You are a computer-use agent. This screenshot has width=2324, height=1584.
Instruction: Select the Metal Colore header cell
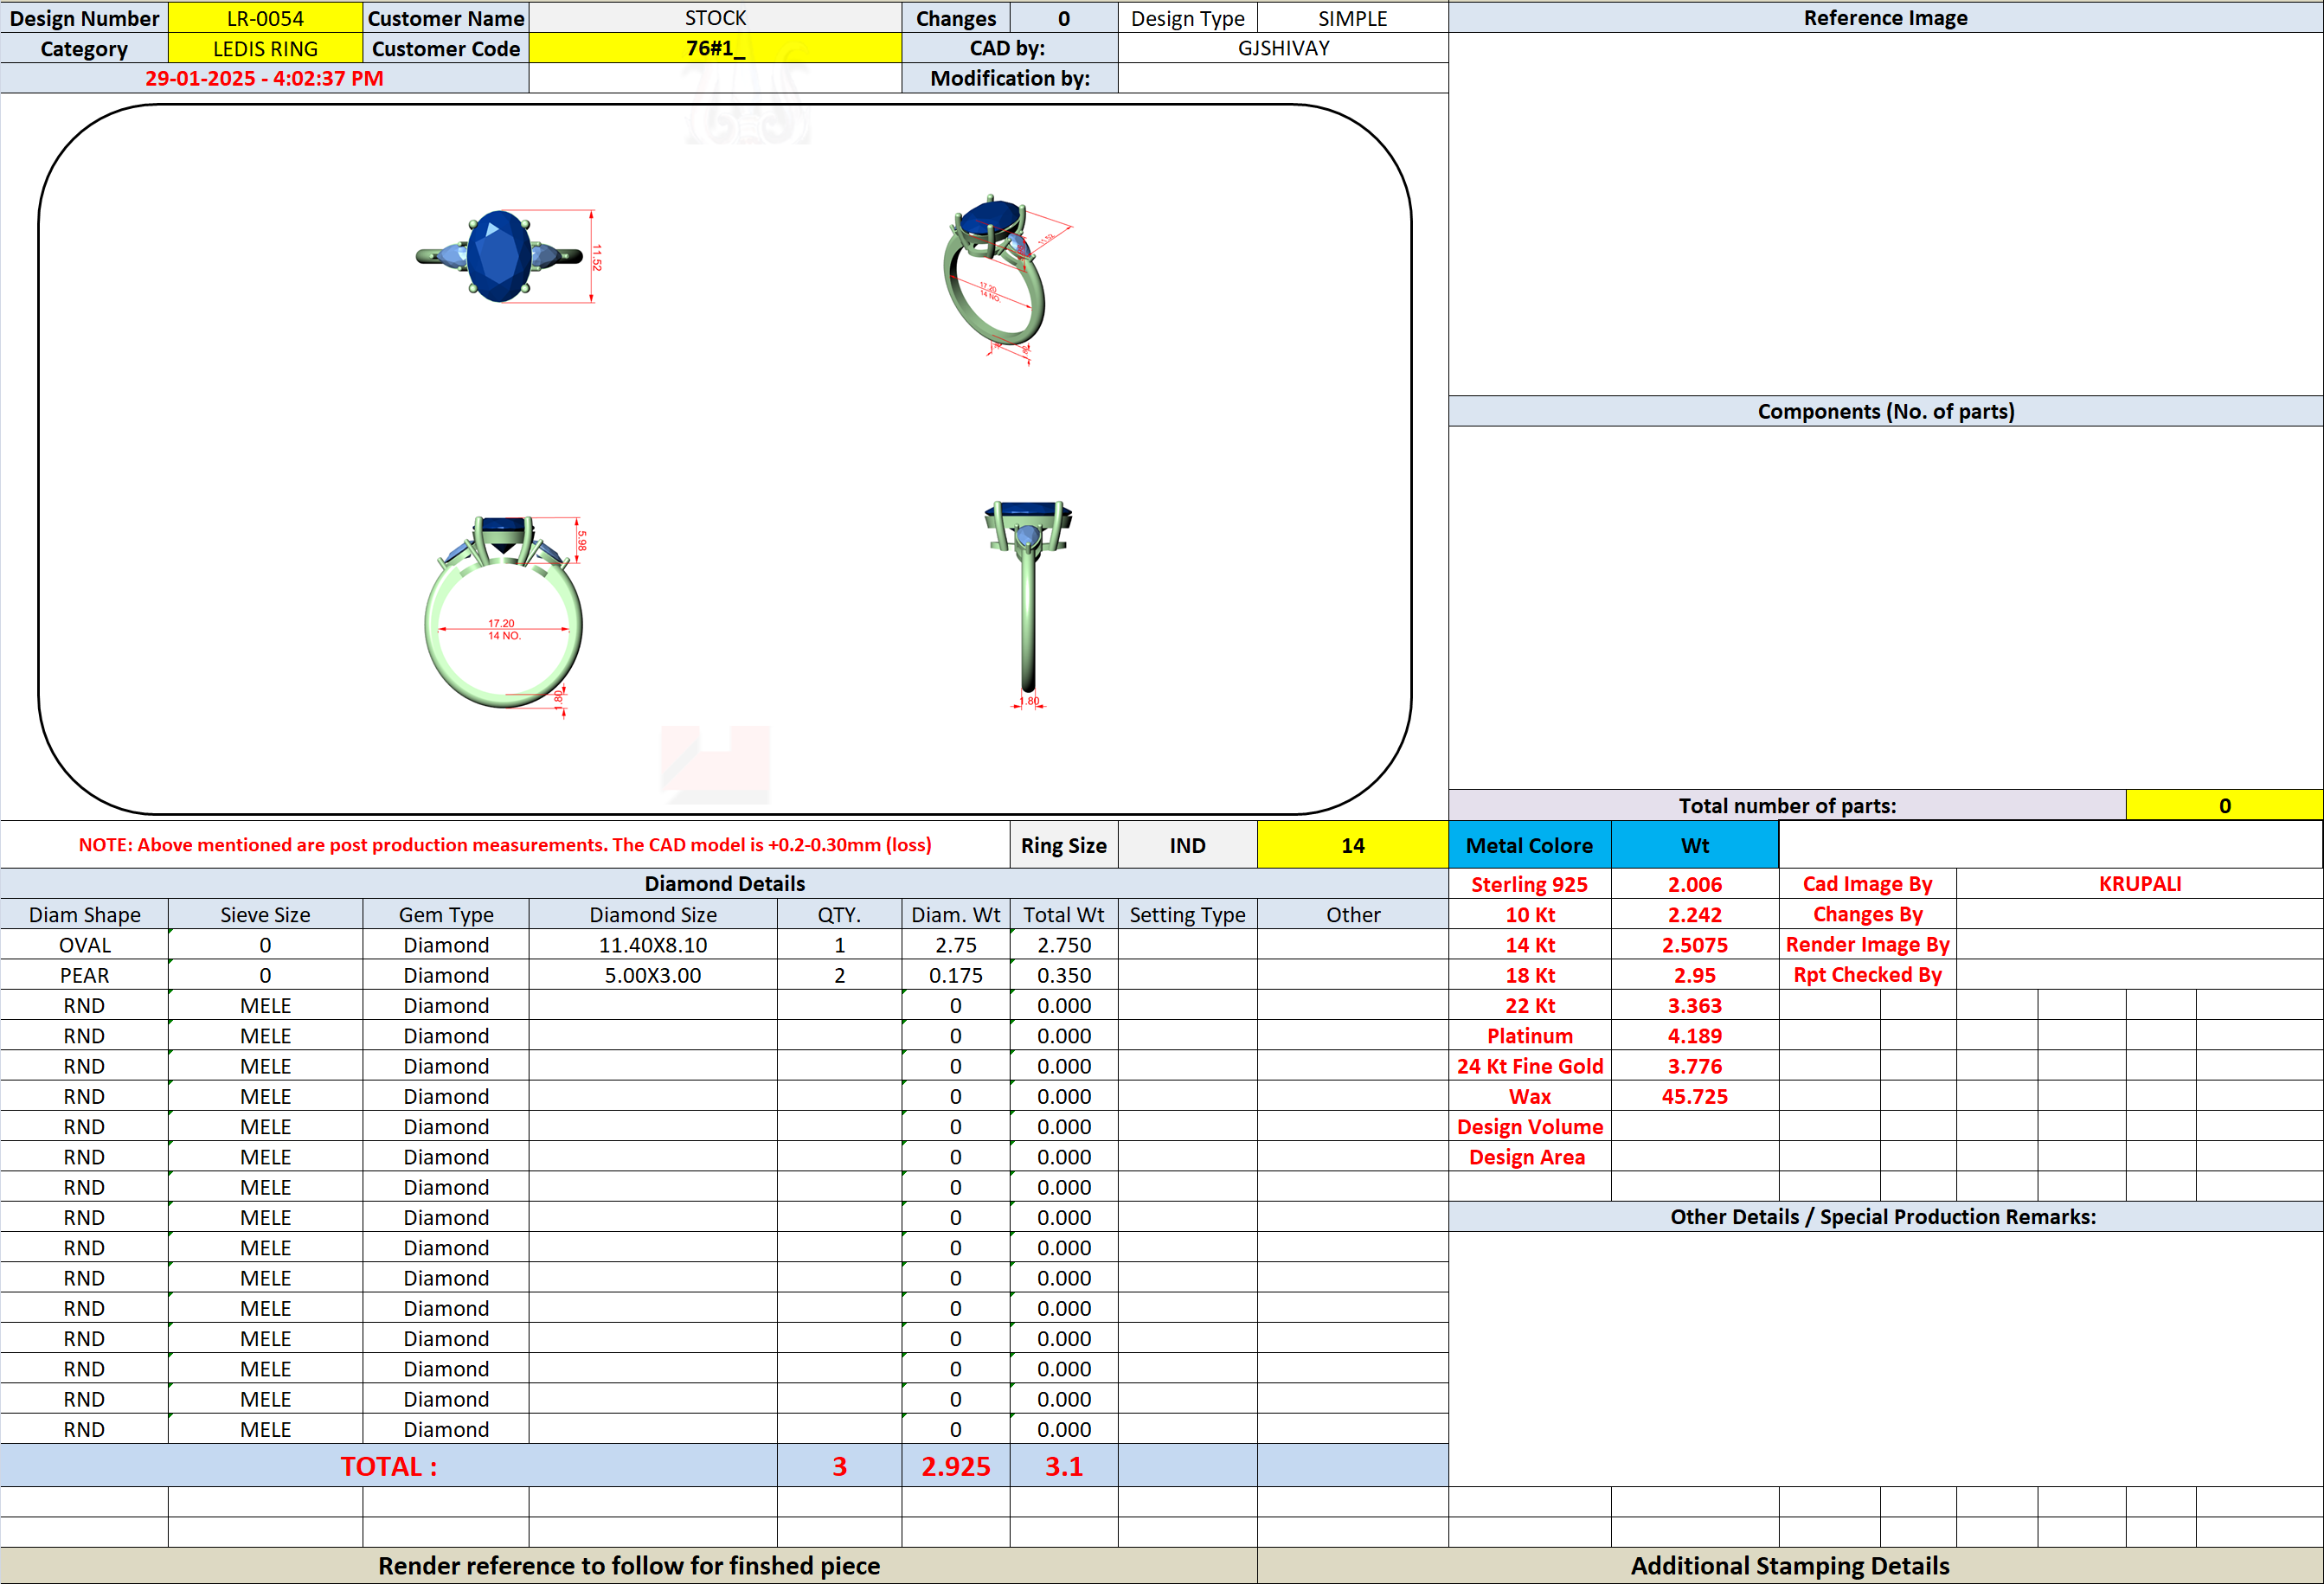pyautogui.click(x=1529, y=845)
